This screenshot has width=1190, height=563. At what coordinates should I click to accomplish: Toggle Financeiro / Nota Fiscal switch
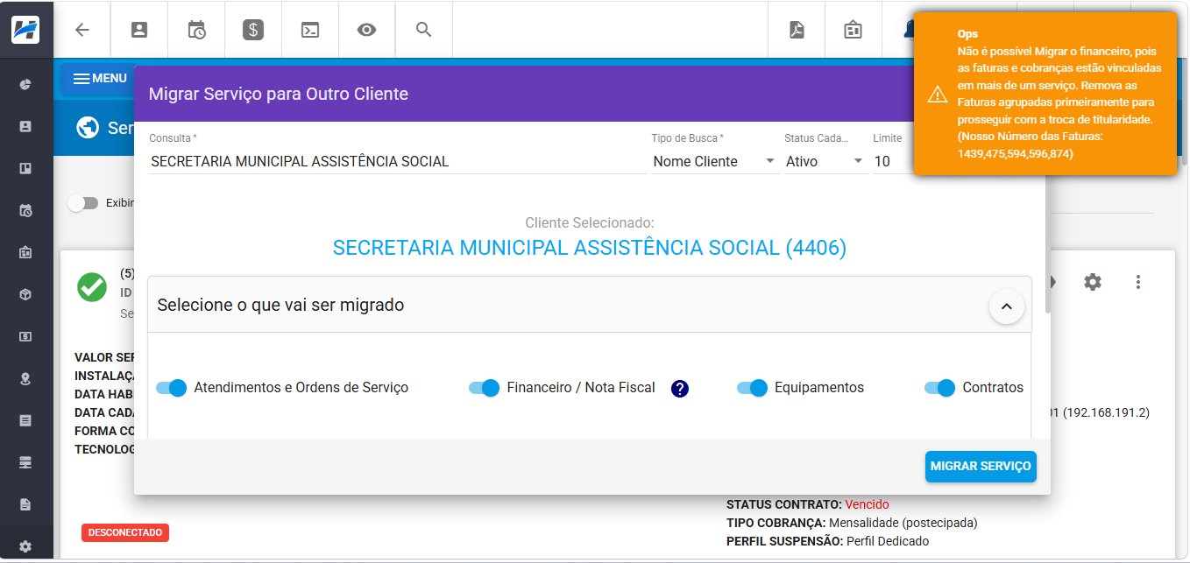pos(485,388)
